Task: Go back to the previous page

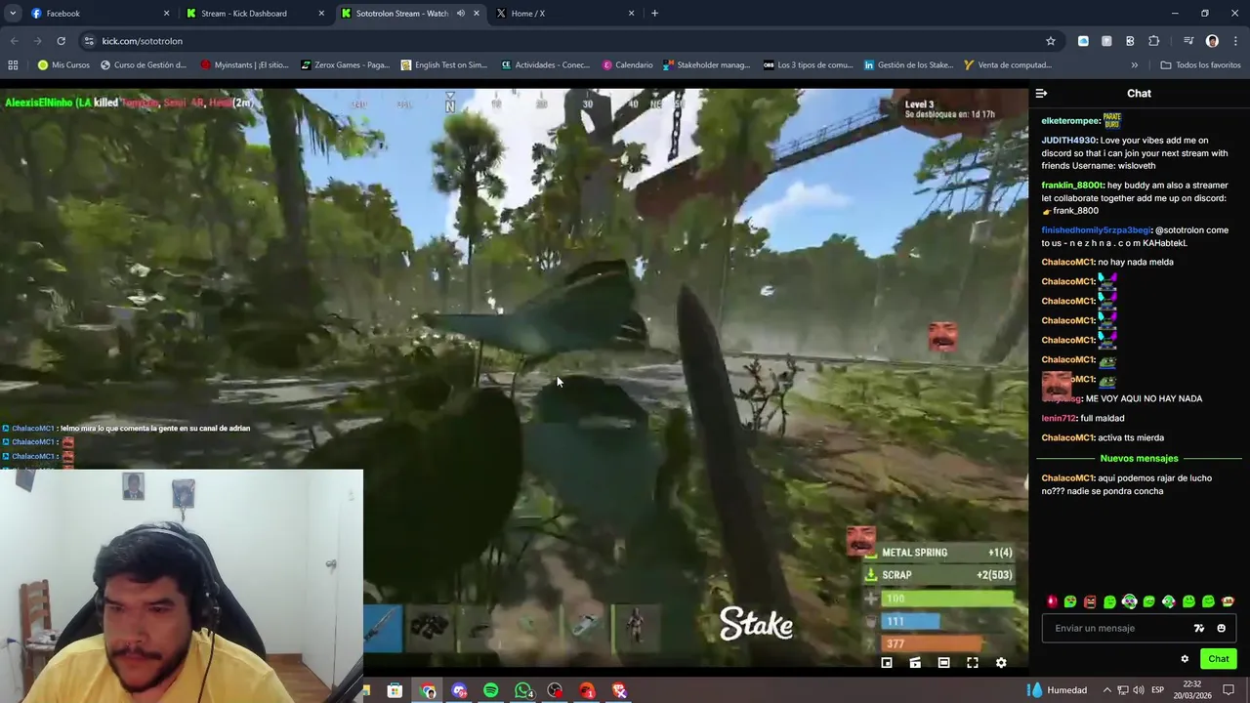Action: pos(14,41)
